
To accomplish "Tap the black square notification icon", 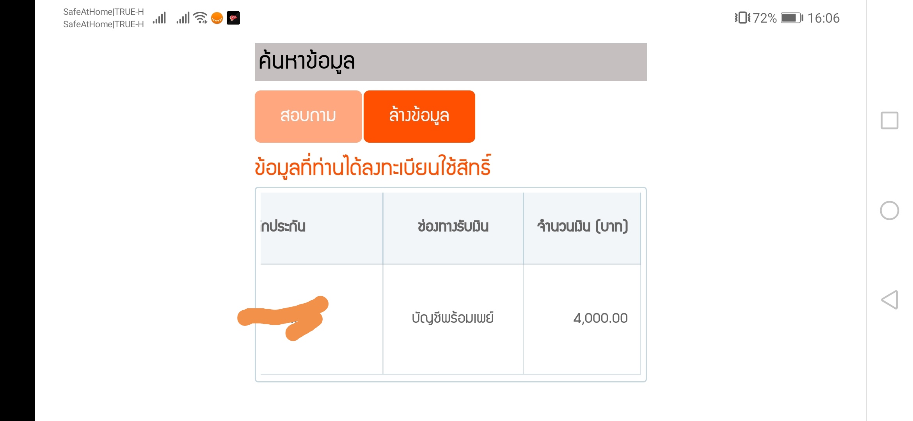I will click(233, 18).
